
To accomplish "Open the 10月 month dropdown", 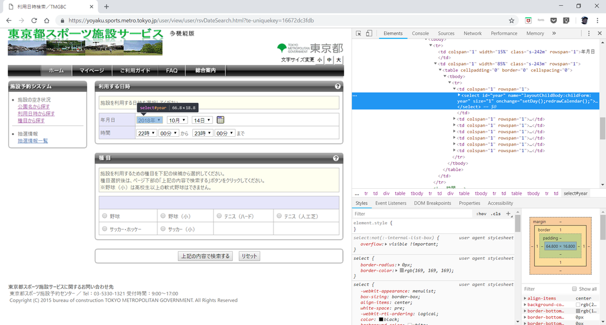I will [178, 120].
